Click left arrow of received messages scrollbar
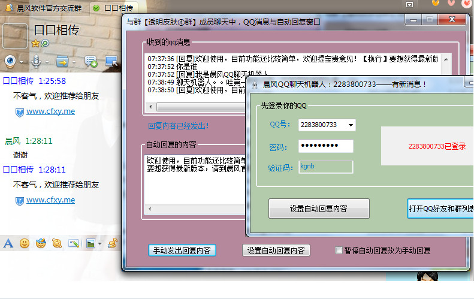 tap(150, 107)
